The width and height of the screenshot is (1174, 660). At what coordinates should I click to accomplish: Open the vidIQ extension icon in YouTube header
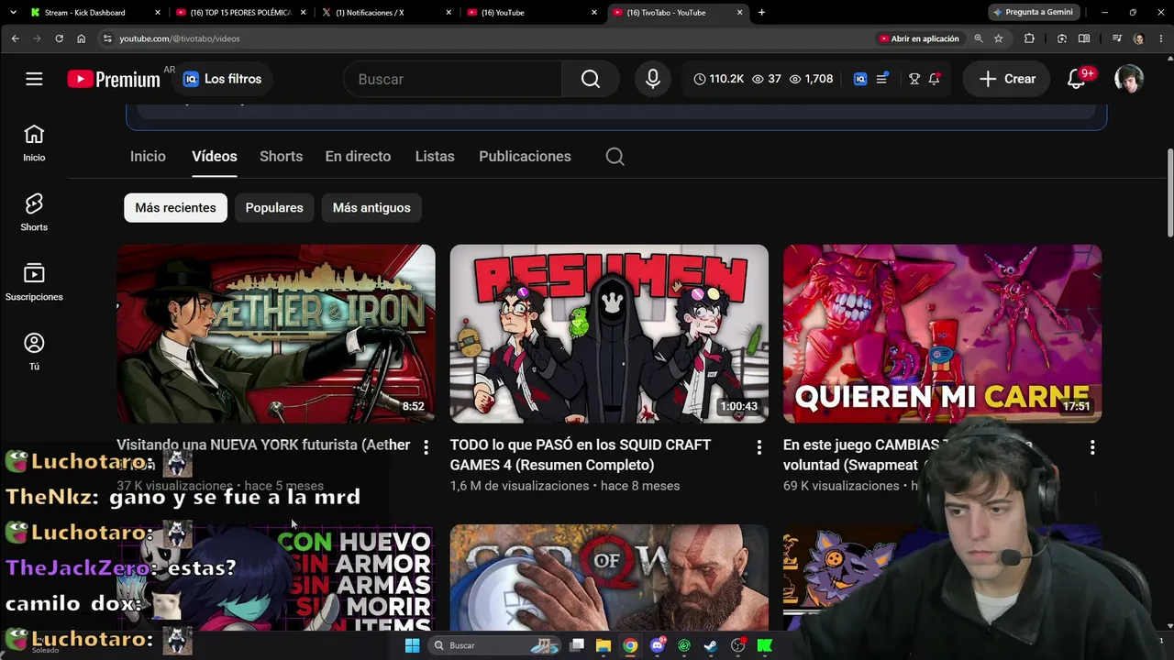tap(860, 79)
